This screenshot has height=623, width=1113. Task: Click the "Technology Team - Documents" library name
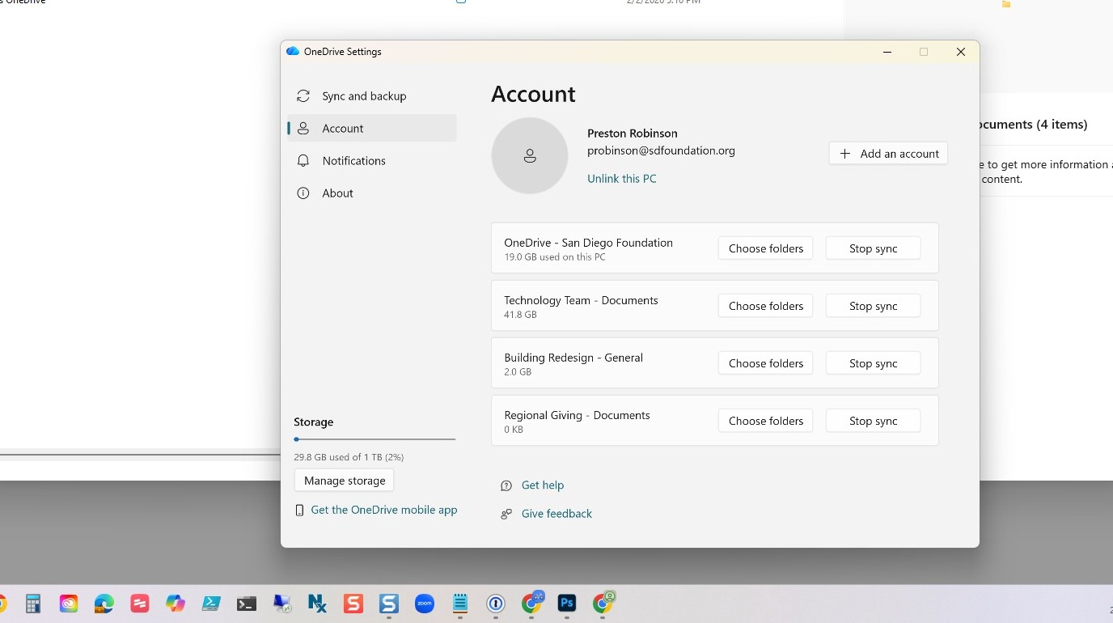pos(581,300)
